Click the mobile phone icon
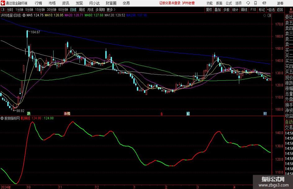This screenshot has width=293, height=189. click(255, 3)
